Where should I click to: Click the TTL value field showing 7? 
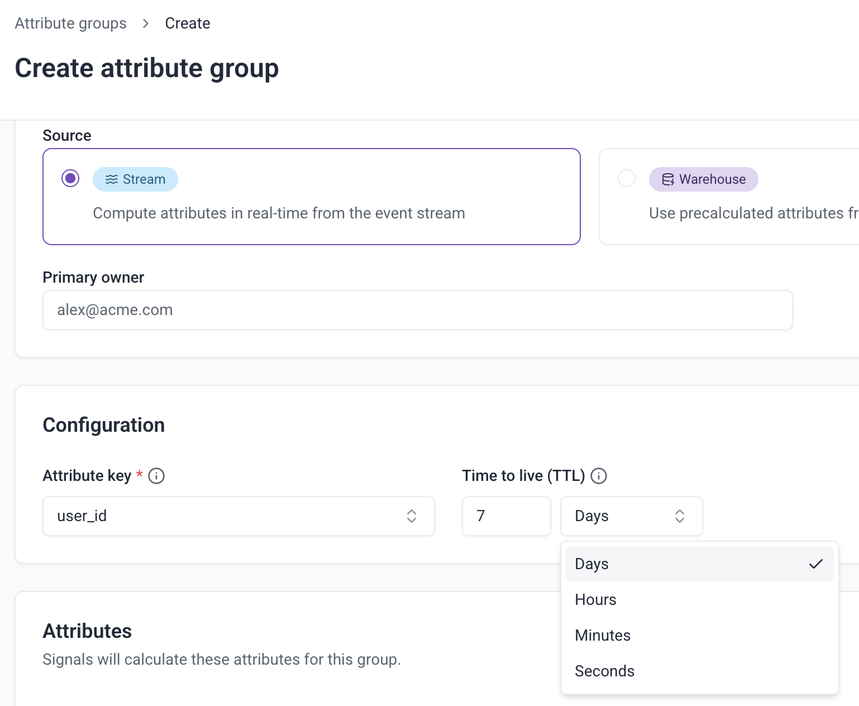click(x=507, y=516)
